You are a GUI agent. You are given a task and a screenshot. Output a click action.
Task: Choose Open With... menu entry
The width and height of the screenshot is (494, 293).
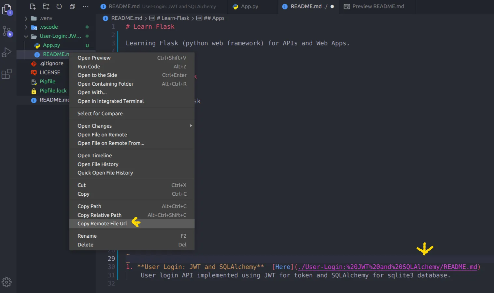(132, 92)
